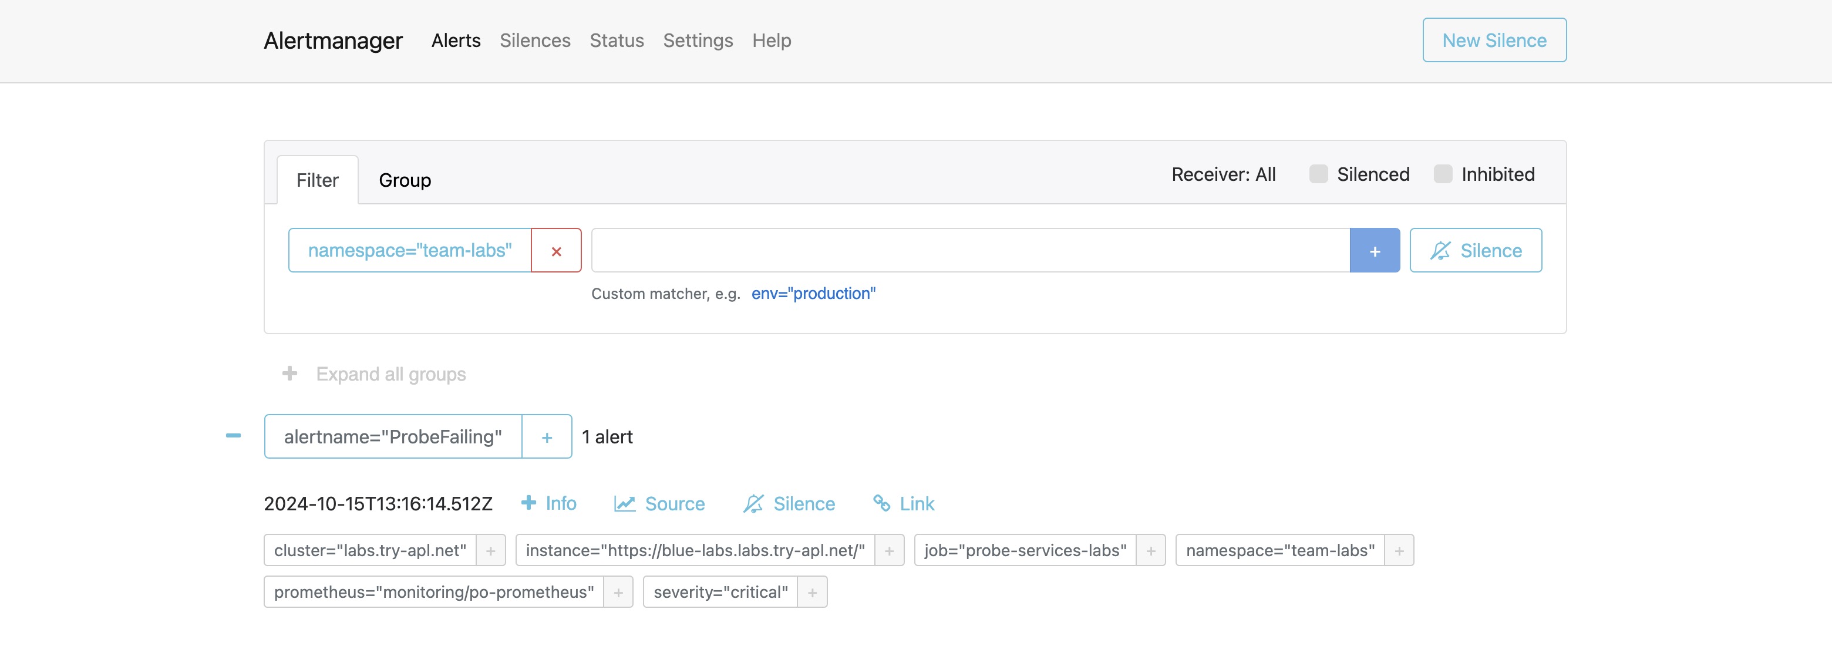Switch to the Filter tab
Screen dimensions: 1832x646
(x=317, y=180)
